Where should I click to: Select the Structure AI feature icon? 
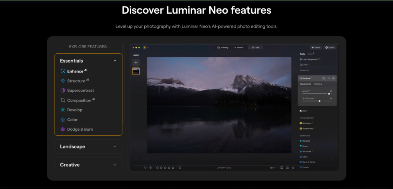[63, 81]
